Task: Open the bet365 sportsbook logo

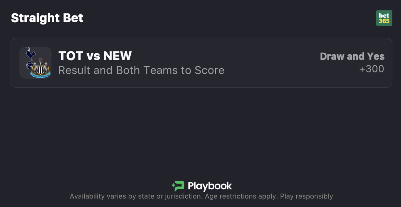Action: [384, 18]
